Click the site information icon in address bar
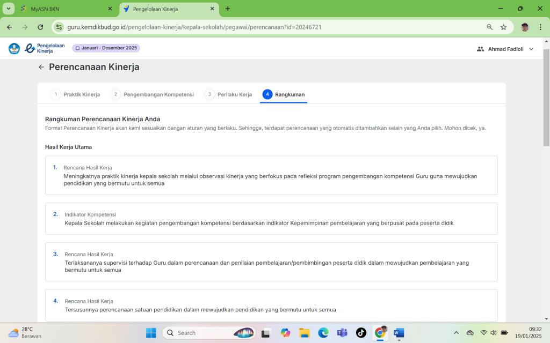The image size is (550, 343). (x=60, y=27)
